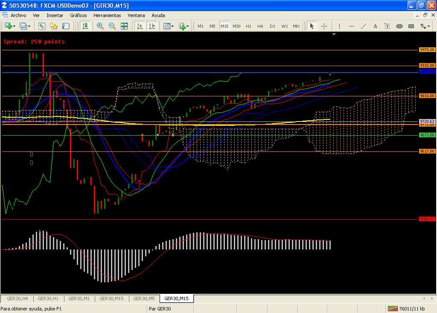
Task: Expand the new chart dropdown arrow
Action: pyautogui.click(x=14, y=26)
